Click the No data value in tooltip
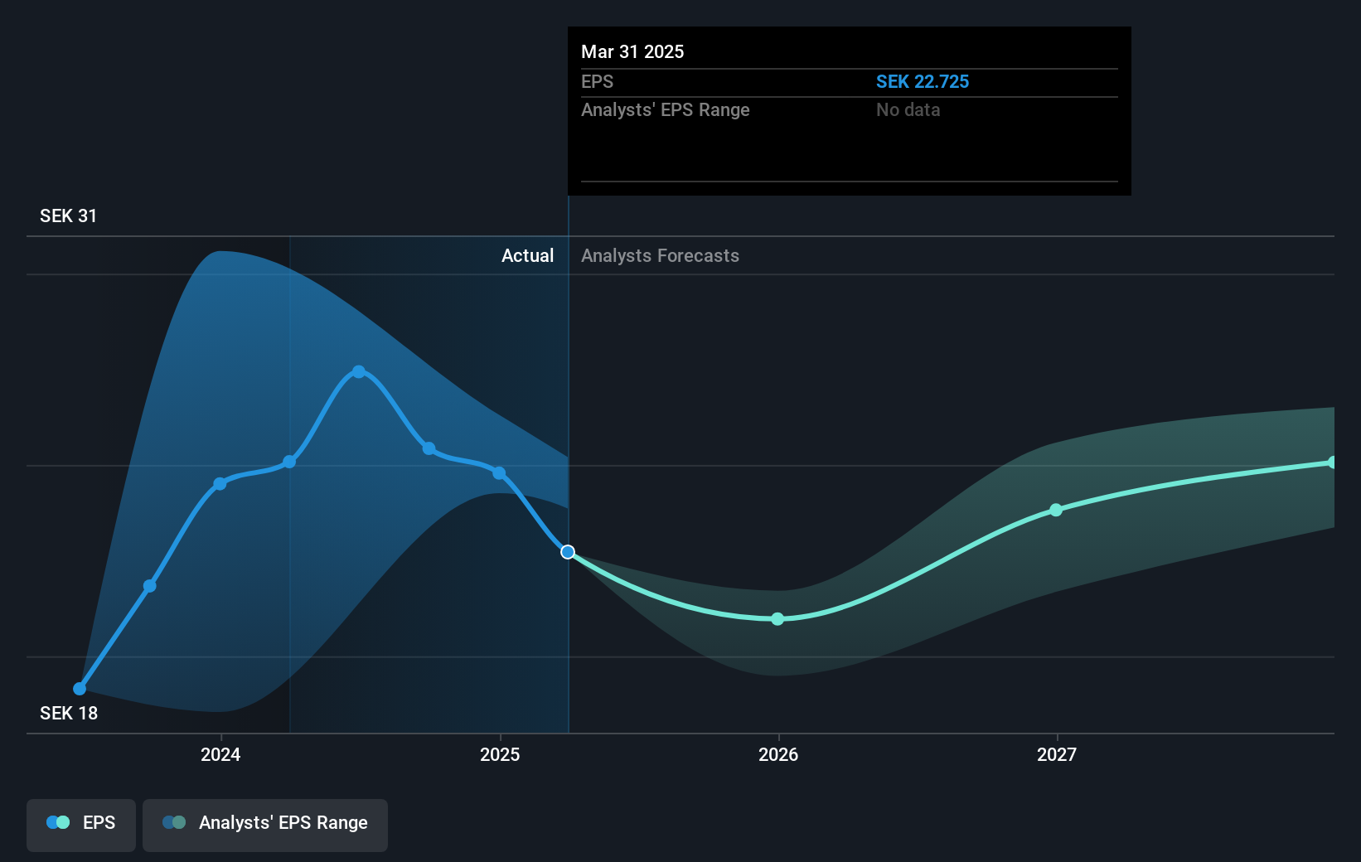 click(908, 110)
